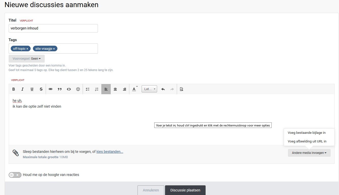Click into the Titel input field
The image size is (339, 195).
53,28
